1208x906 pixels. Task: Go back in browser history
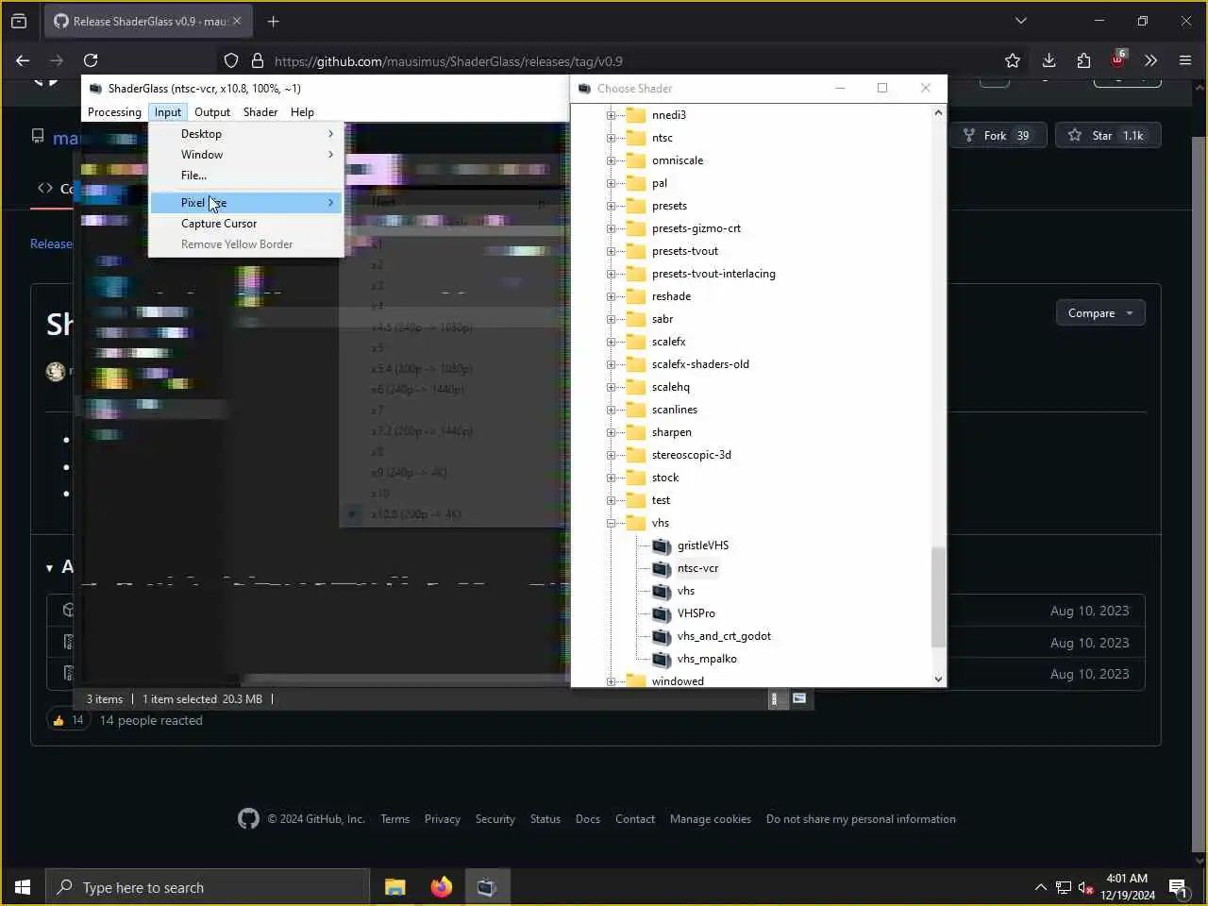click(23, 60)
